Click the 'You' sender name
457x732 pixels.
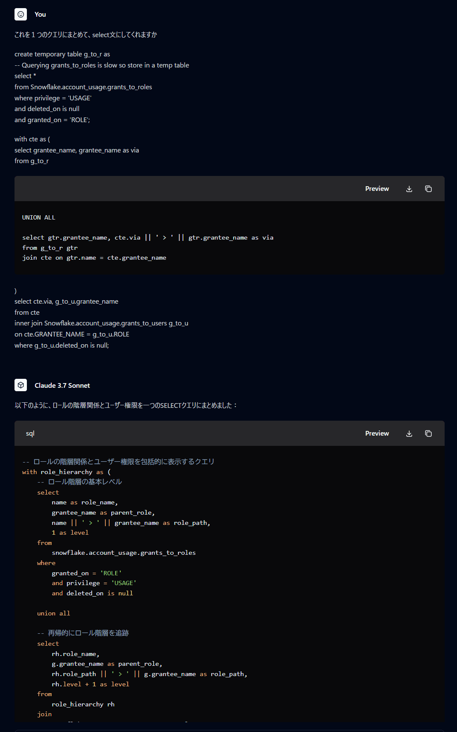[x=40, y=15]
